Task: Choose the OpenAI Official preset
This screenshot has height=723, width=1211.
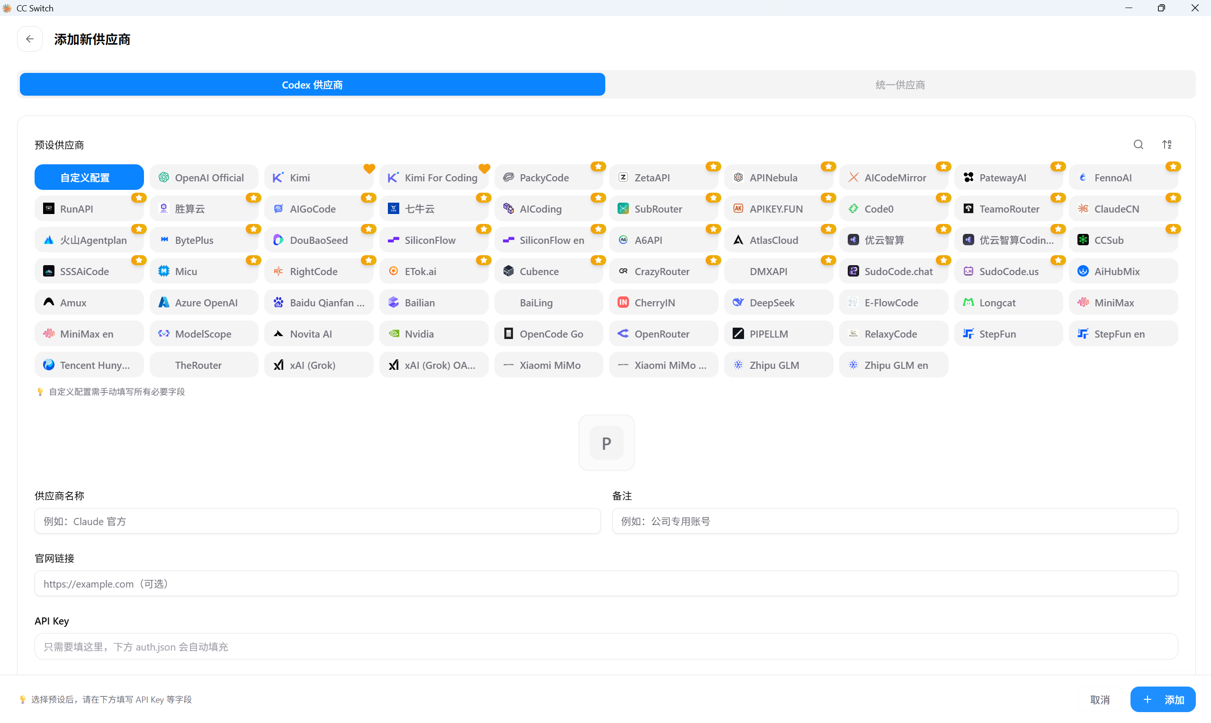Action: (204, 178)
